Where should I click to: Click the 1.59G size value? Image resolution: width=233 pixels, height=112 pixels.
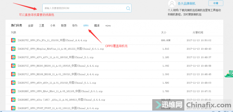[x=166, y=83]
